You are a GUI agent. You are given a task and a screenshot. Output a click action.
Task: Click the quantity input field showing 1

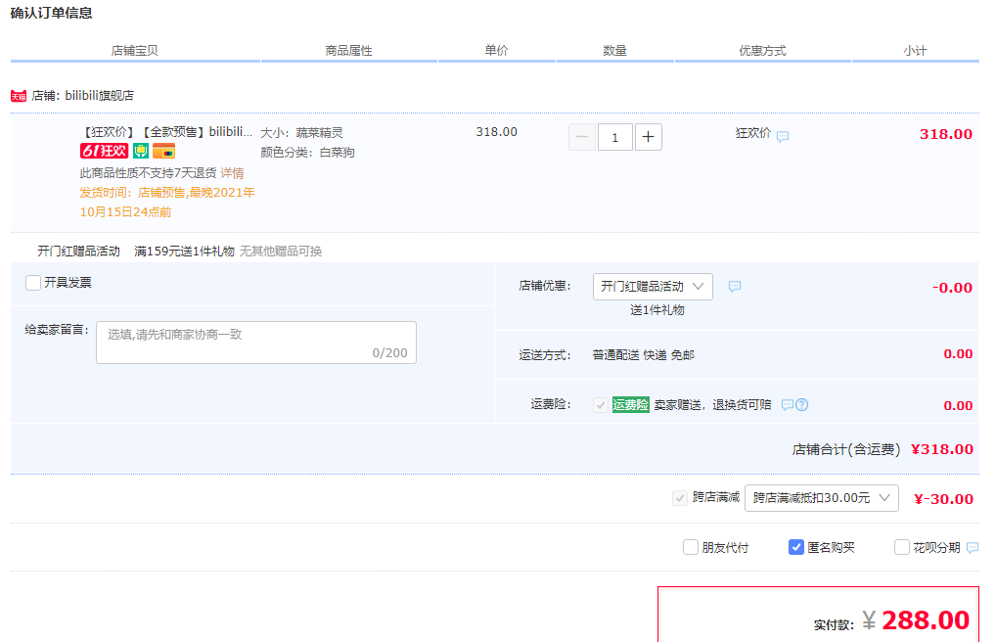pos(614,137)
